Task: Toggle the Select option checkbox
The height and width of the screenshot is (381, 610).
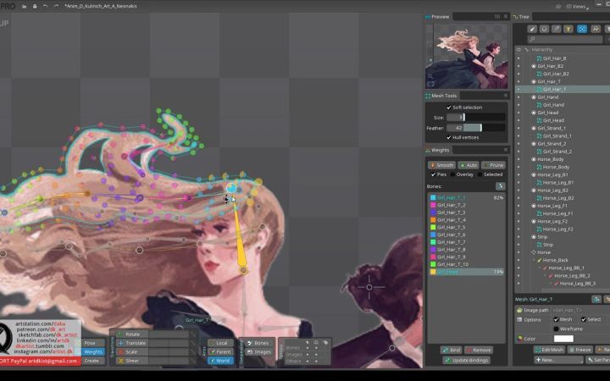Action: [x=584, y=319]
